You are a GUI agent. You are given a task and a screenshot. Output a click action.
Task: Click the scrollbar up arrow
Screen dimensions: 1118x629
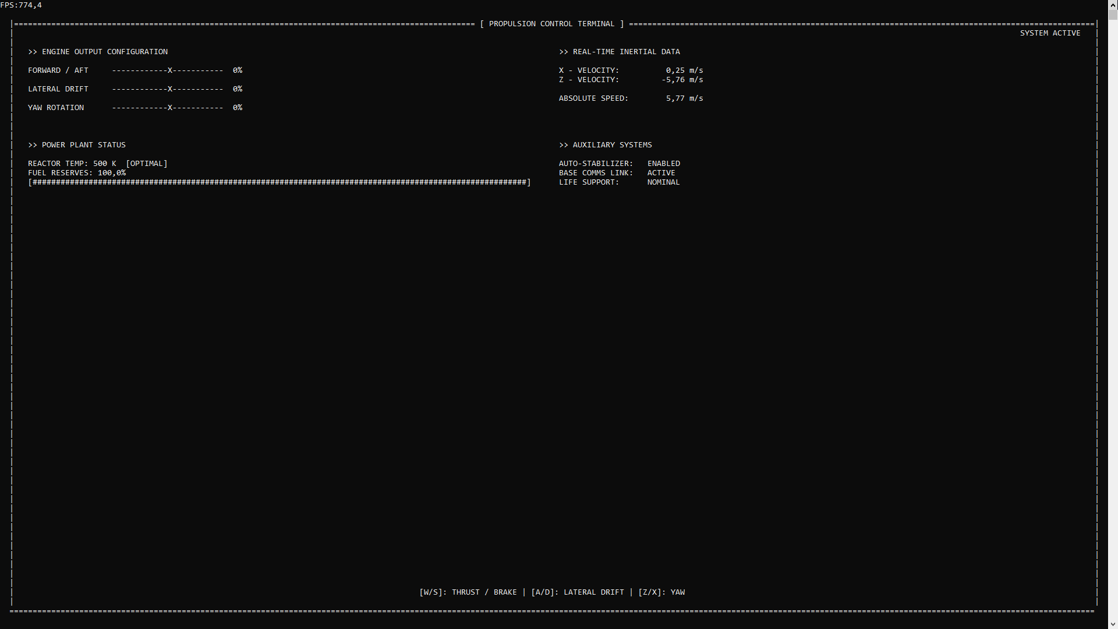[x=1113, y=5]
